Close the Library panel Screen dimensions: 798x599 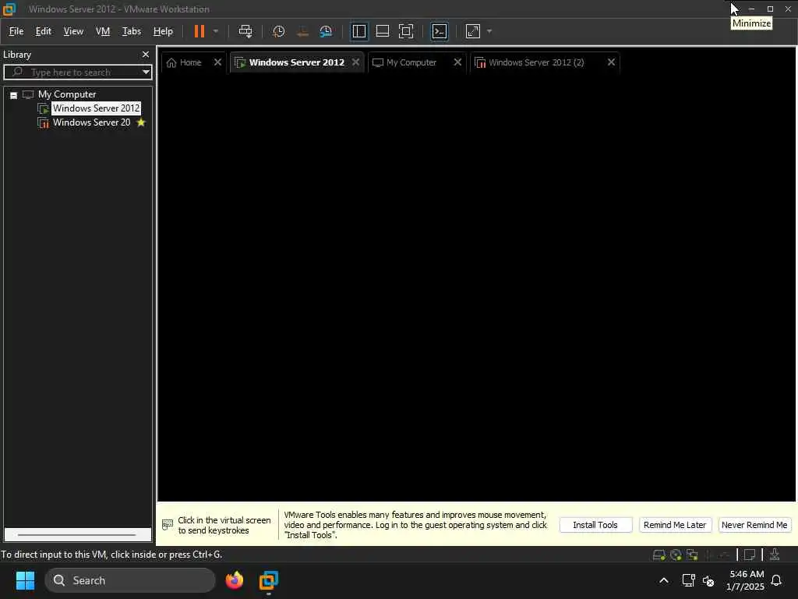146,54
